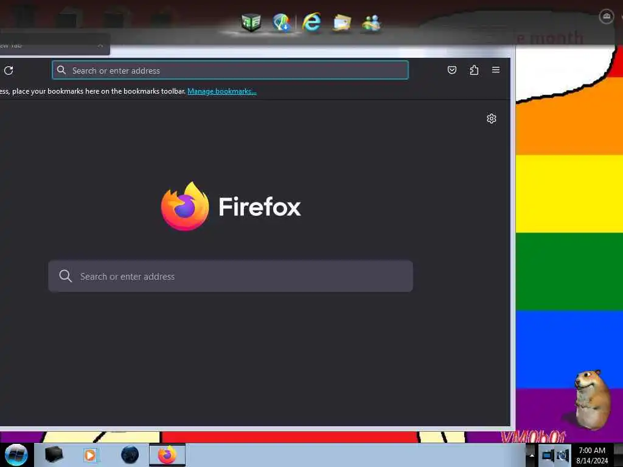Open the dark globe taskbar icon
The width and height of the screenshot is (623, 467).
(x=130, y=455)
